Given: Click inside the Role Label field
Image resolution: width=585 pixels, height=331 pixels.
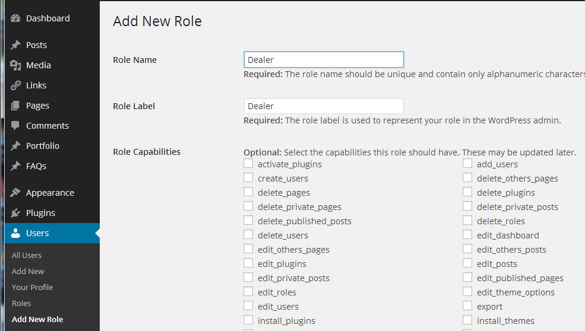Looking at the screenshot, I should coord(324,106).
